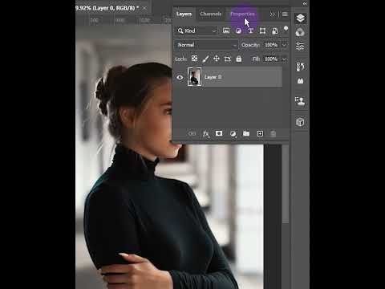Create a new layer

coord(260,133)
